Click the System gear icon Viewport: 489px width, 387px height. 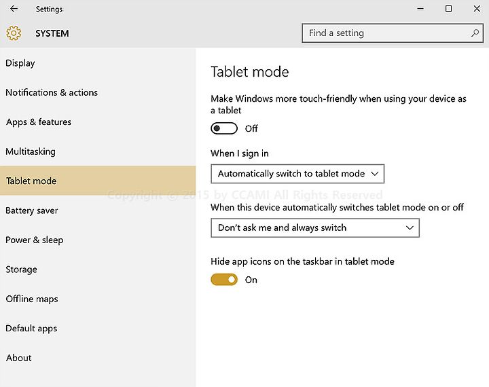click(14, 33)
